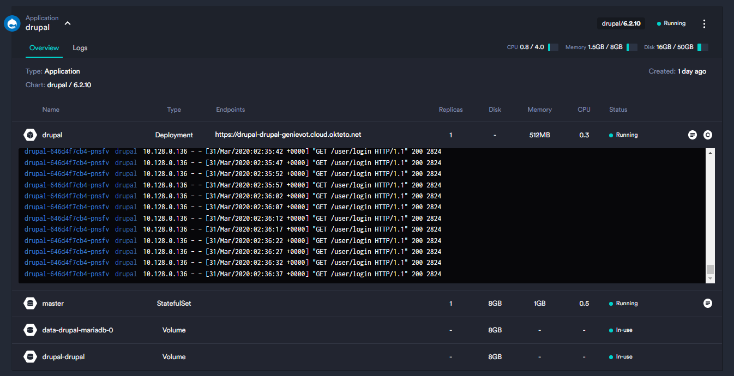This screenshot has height=376, width=734.
Task: Click the Disk column header
Action: 495,110
